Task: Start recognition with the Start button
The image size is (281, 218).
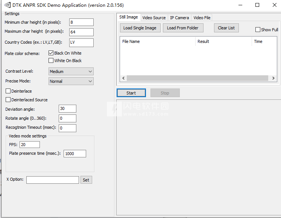Action: [131, 93]
